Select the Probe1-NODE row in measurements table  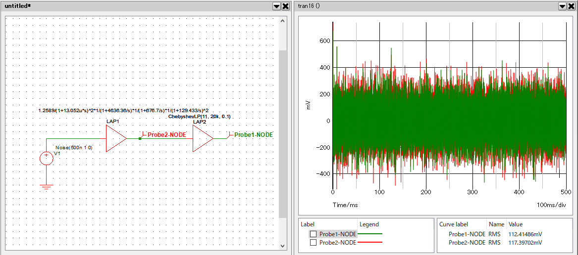[495, 234]
